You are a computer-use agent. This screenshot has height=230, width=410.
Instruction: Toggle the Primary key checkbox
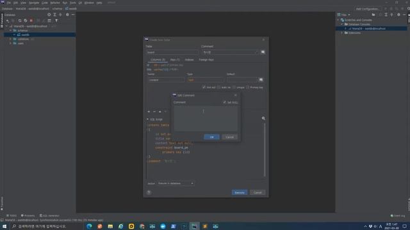(x=247, y=87)
